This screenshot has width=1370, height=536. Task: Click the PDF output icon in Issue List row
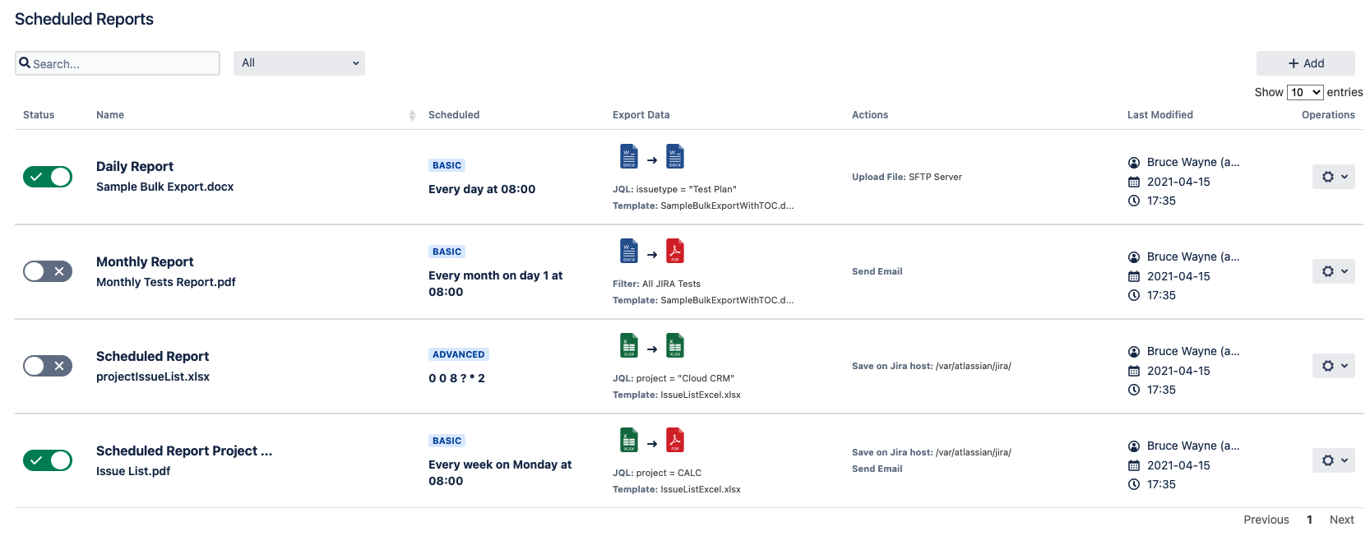[674, 440]
